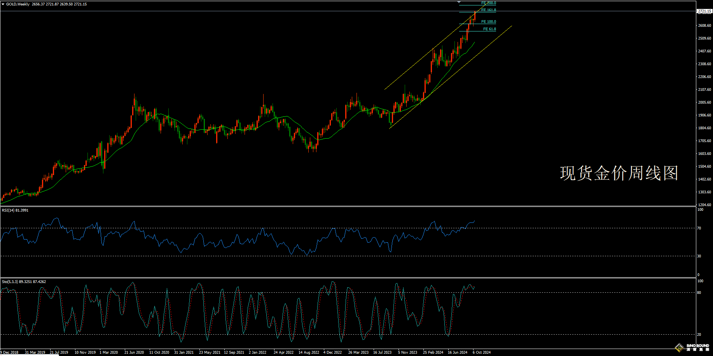Click the GOLD,Weekly symbol title text

[18, 4]
